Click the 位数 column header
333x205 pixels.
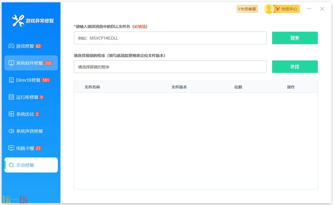238,87
